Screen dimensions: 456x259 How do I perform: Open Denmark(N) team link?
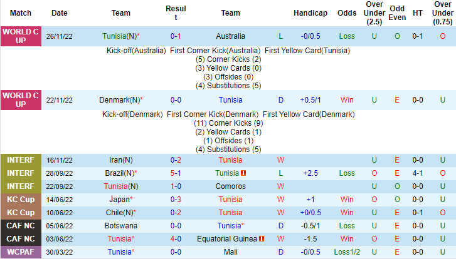pos(120,100)
